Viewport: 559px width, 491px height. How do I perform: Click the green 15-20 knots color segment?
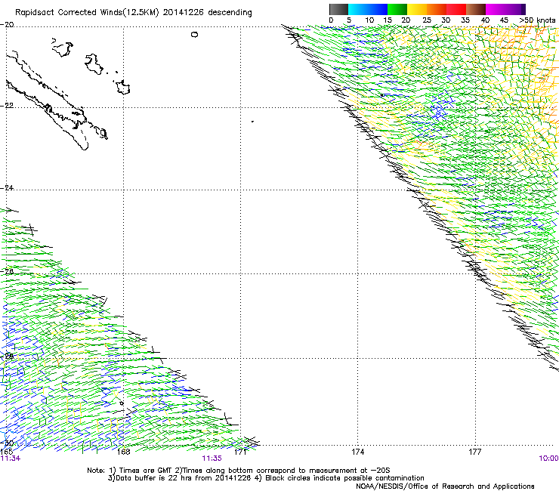click(x=397, y=9)
